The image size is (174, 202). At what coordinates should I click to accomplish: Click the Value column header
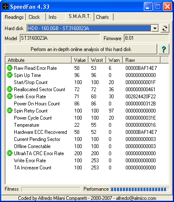(80, 60)
